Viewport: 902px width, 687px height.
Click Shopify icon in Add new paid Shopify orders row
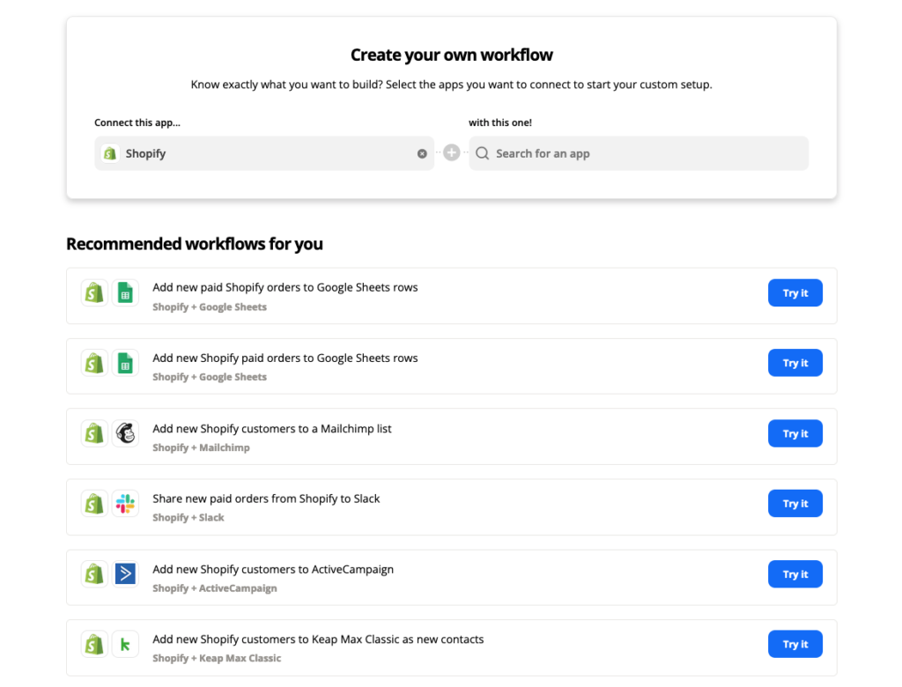click(94, 293)
